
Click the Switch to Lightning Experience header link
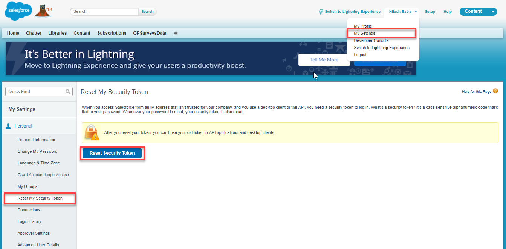coord(353,12)
